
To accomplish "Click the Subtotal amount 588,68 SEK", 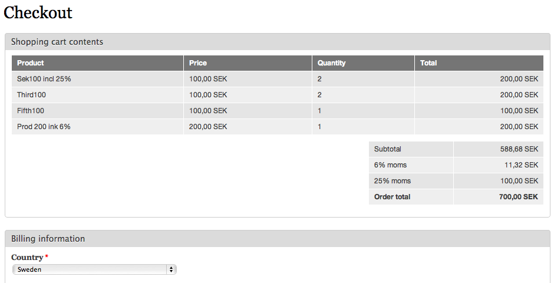I will point(519,149).
